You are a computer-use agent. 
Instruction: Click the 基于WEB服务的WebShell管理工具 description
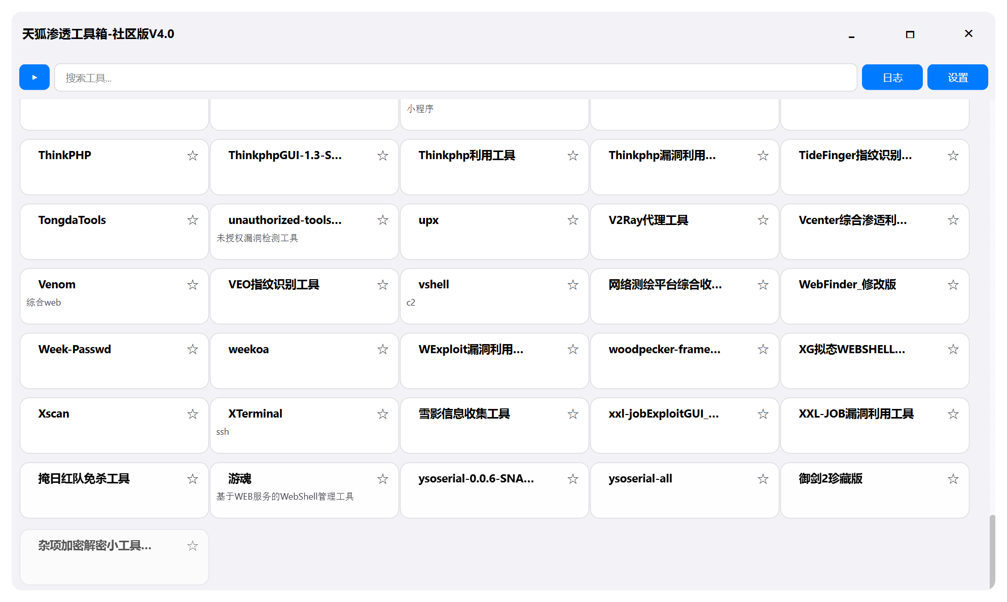coord(285,497)
